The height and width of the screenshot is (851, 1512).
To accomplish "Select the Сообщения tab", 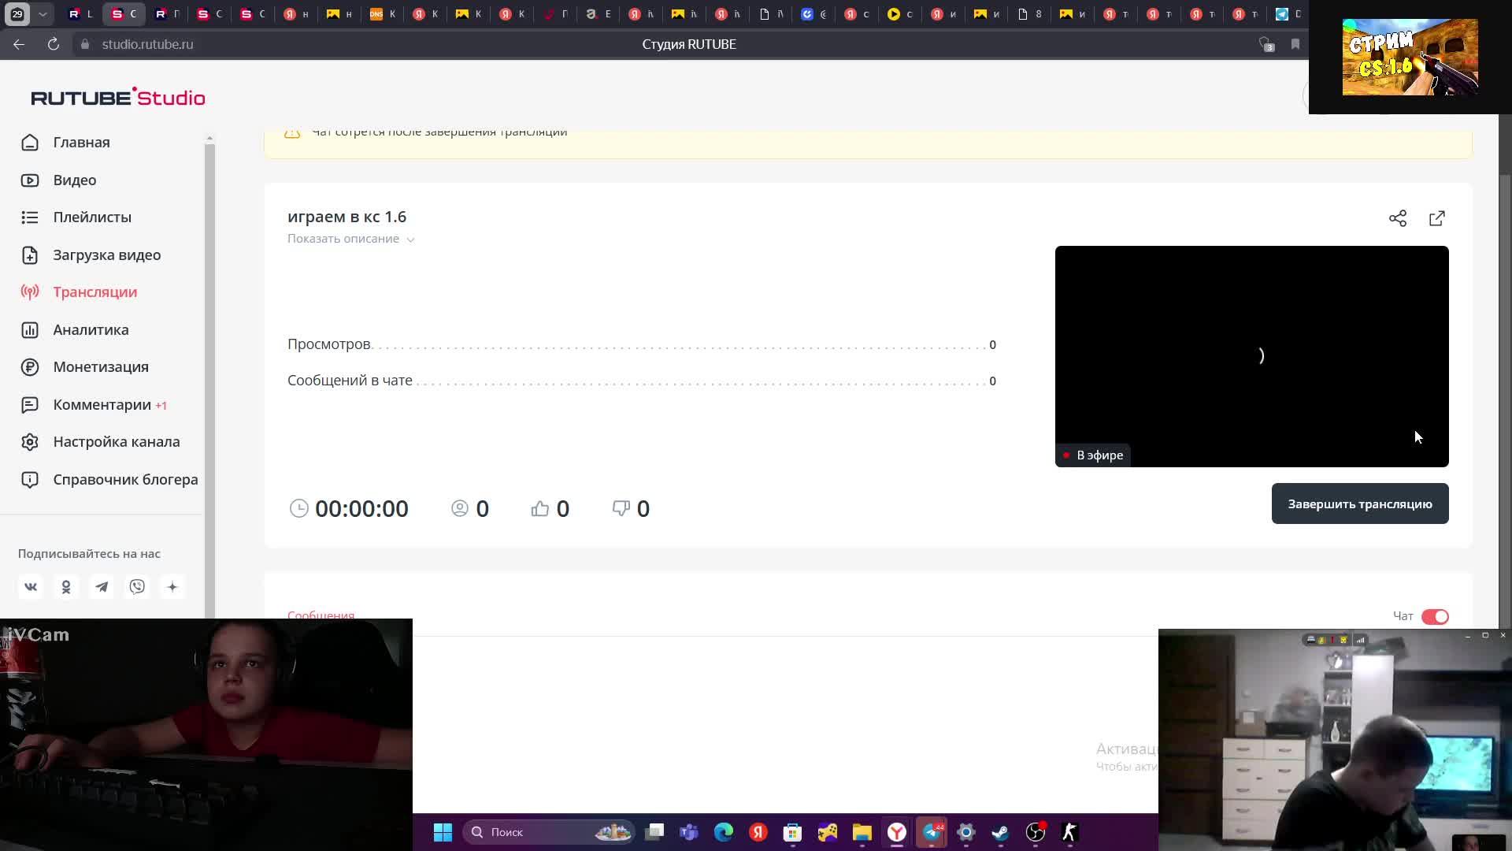I will click(321, 615).
